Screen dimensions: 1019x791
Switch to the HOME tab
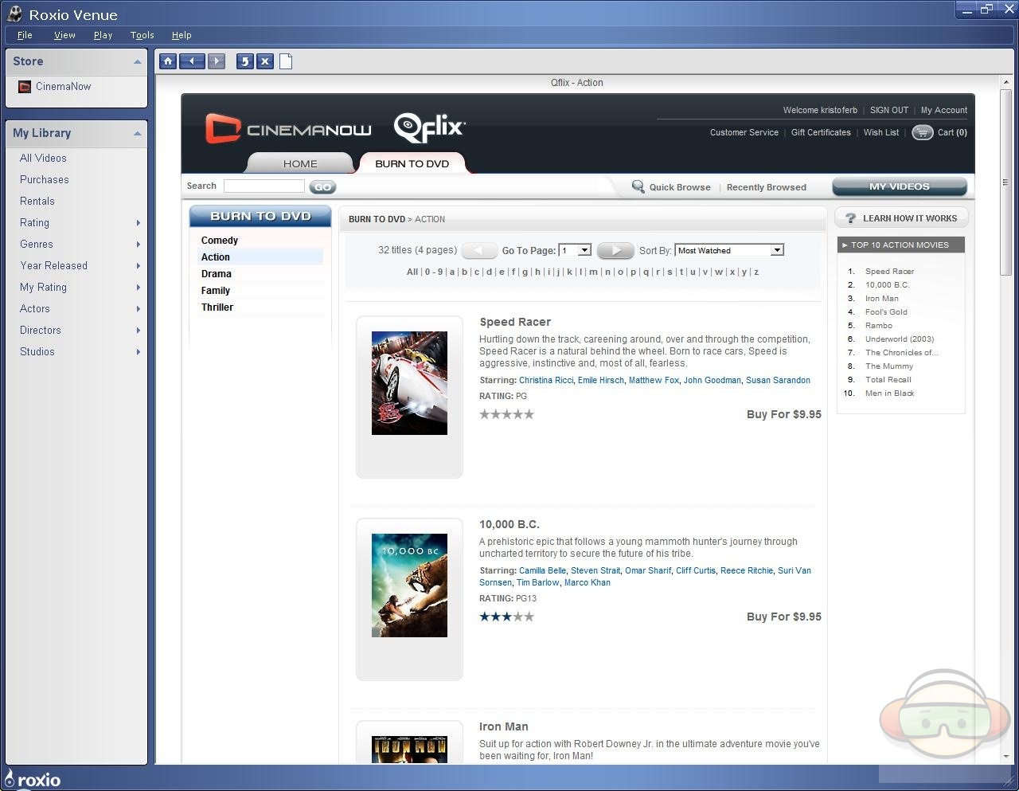(x=300, y=163)
